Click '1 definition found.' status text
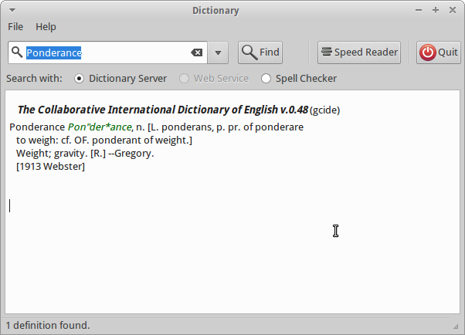 [x=48, y=325]
